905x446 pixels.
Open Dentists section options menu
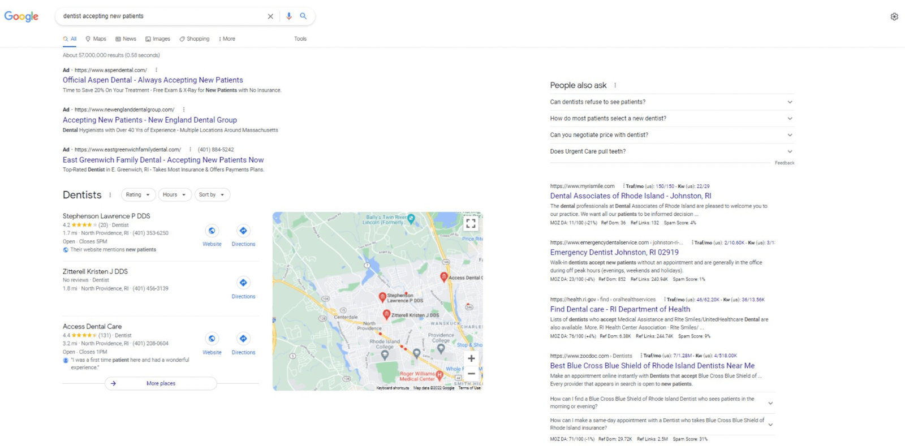coord(110,195)
